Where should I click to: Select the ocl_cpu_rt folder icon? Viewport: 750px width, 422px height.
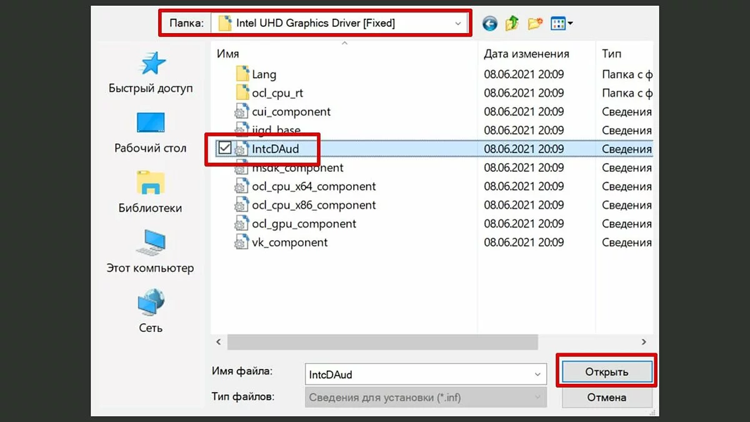point(242,93)
